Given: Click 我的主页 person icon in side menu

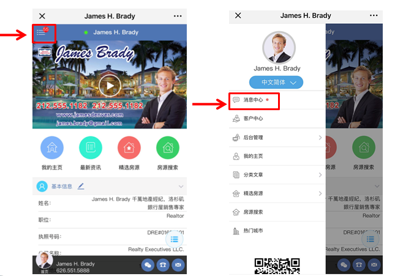Looking at the screenshot, I should (236, 157).
